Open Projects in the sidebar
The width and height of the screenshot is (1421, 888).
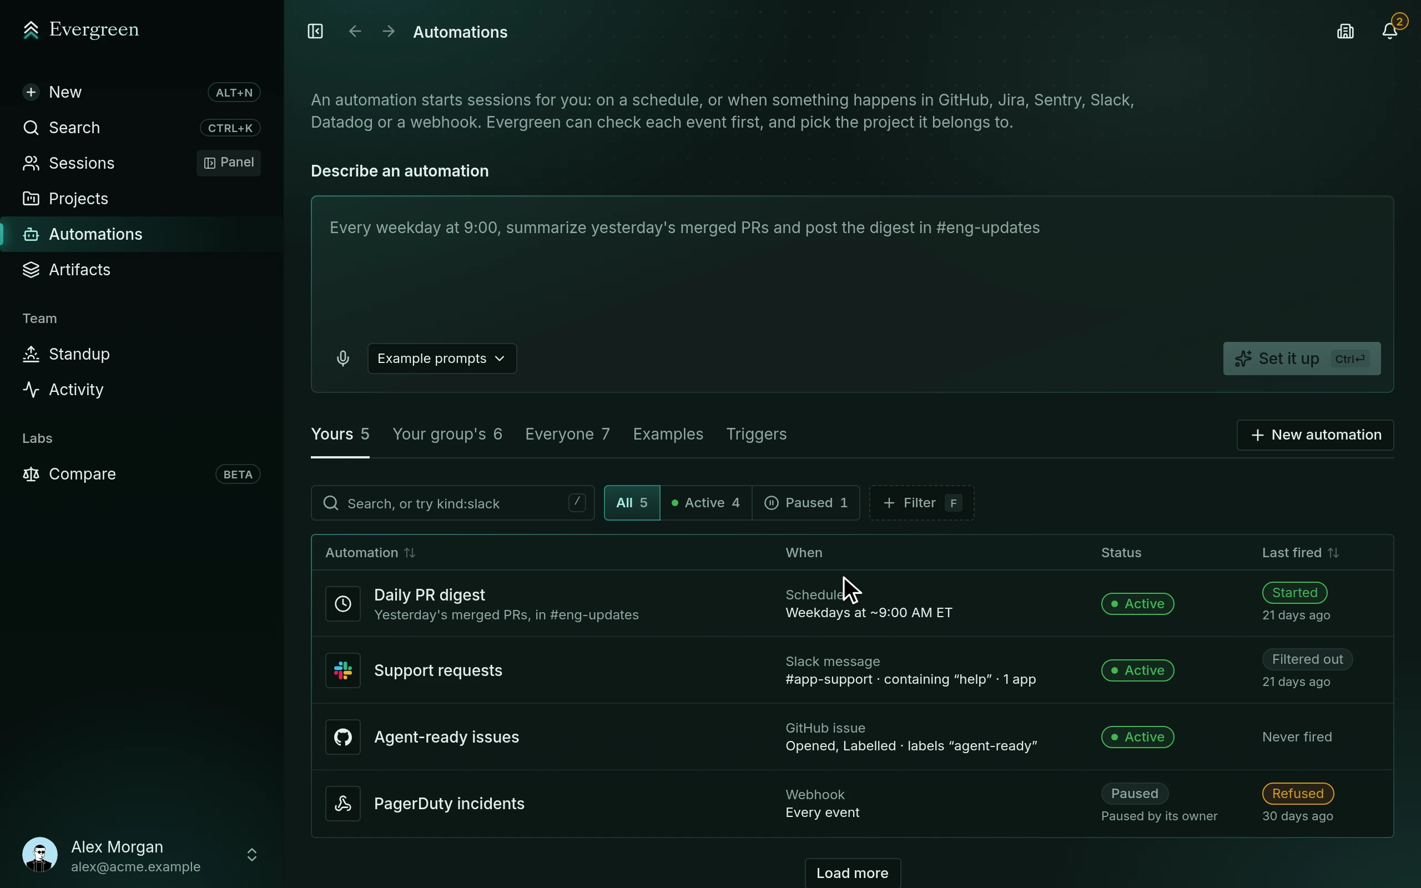[142, 199]
